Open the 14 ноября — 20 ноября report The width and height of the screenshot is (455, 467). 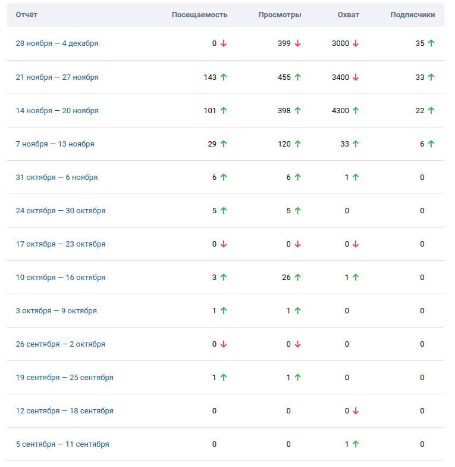(x=57, y=110)
